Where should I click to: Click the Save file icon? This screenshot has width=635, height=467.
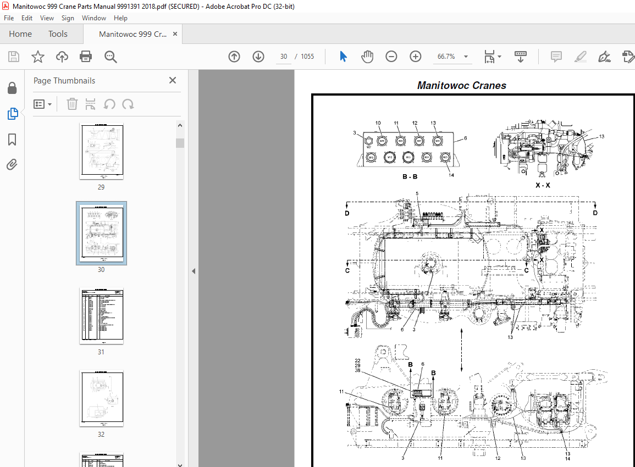click(14, 57)
